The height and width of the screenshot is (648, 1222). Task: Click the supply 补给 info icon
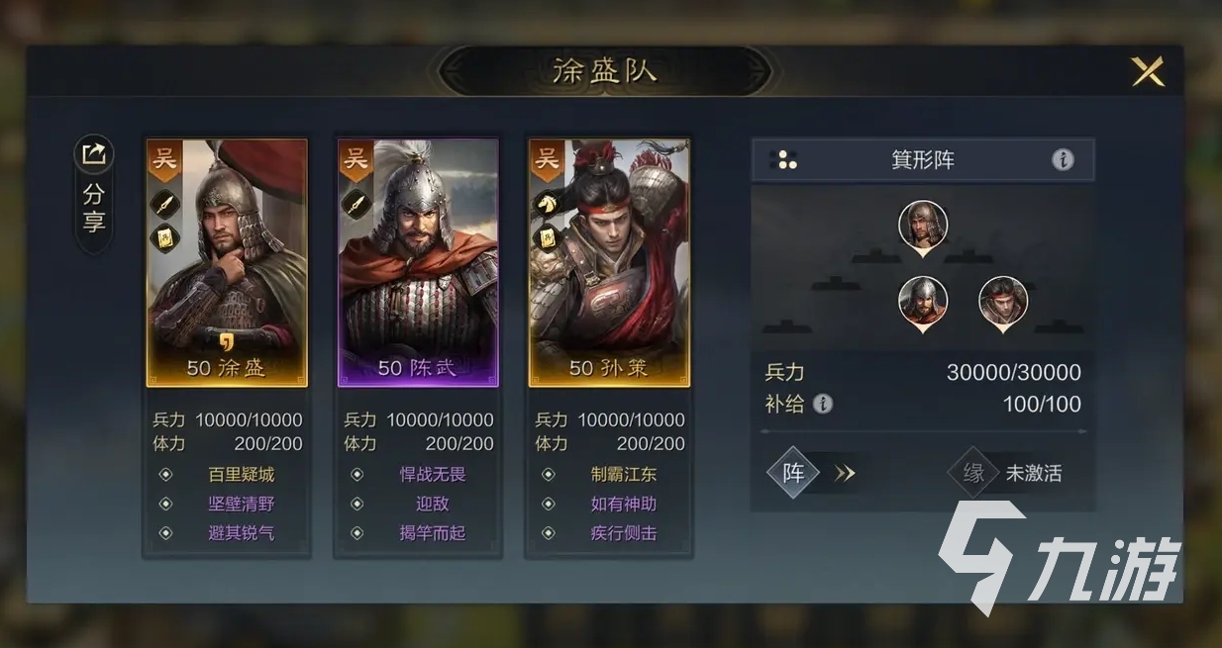tap(823, 404)
